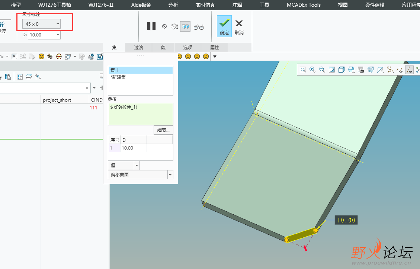Cancel the chamfer with 取消 button
420x269 pixels.
tap(239, 27)
